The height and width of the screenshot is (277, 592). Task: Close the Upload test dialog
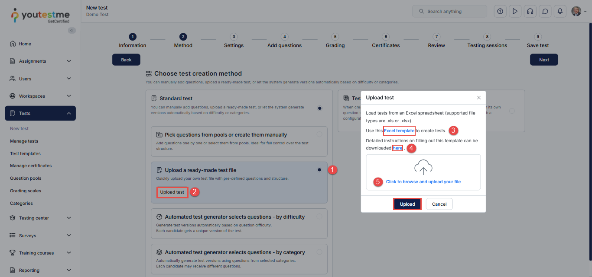click(478, 98)
